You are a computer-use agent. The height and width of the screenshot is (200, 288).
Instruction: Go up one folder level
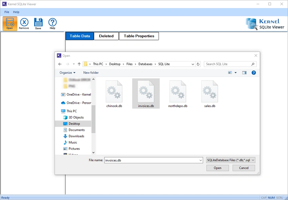pos(79,64)
